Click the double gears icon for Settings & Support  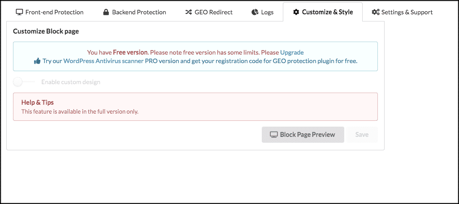(376, 12)
